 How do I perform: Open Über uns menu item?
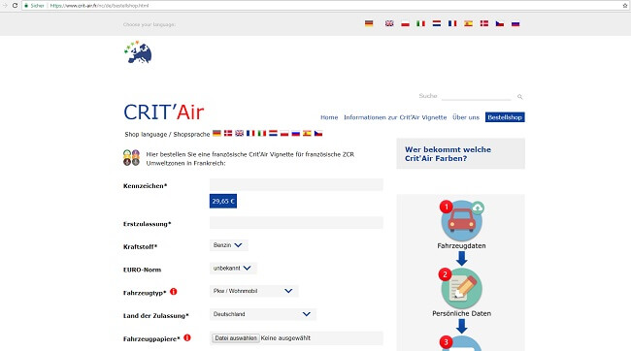[x=466, y=117]
